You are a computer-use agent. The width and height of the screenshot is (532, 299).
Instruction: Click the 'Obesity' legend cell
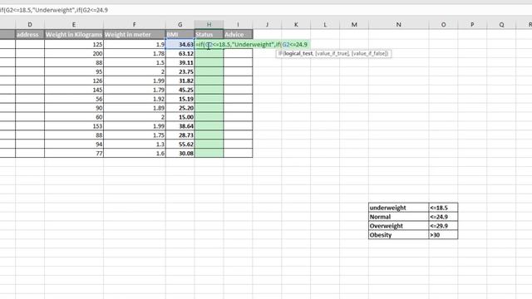click(x=399, y=234)
